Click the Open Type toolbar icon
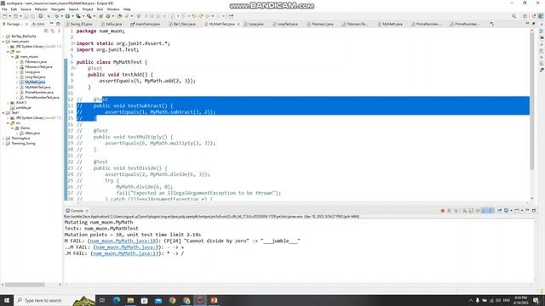The width and height of the screenshot is (545, 306). click(119, 16)
